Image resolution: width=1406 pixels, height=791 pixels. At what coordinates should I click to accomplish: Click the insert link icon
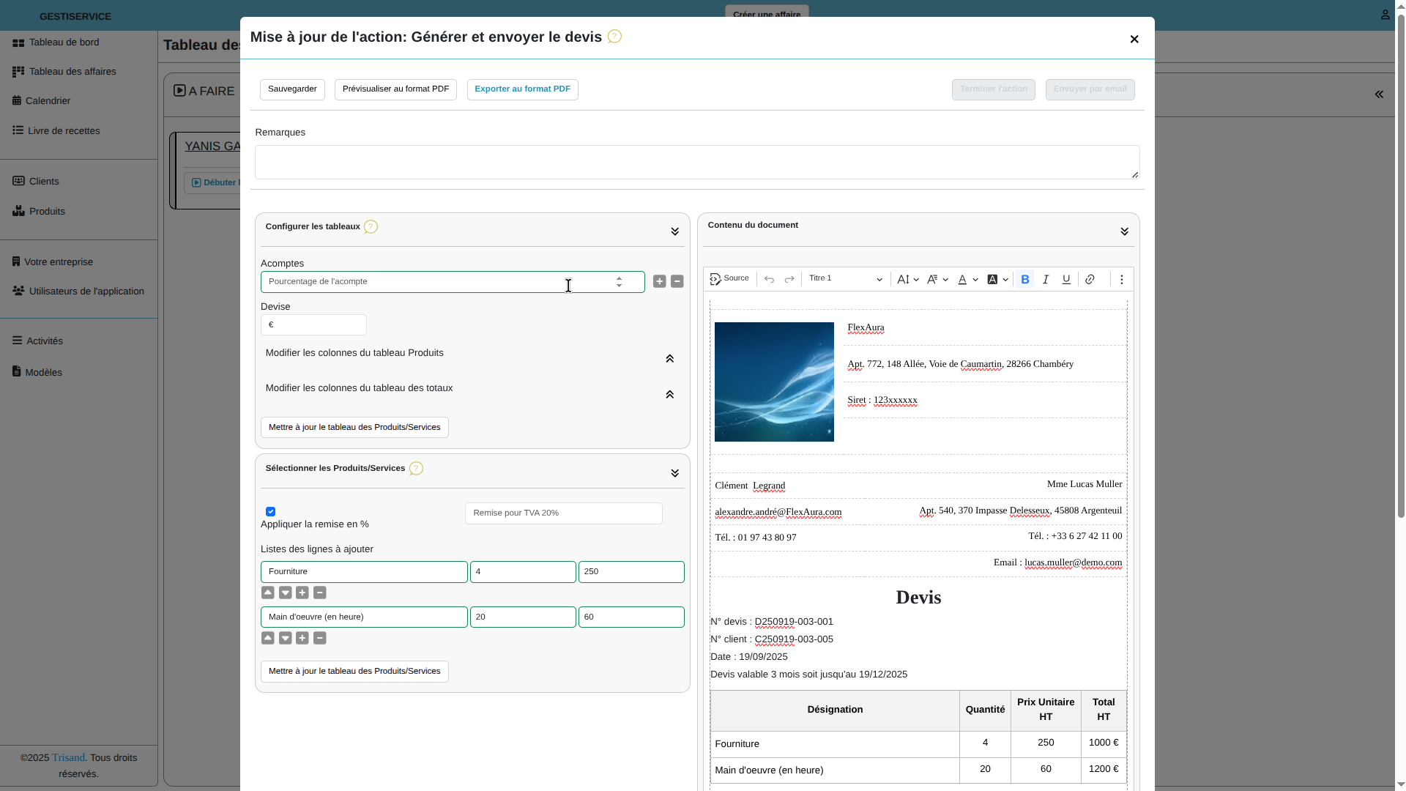point(1090,280)
